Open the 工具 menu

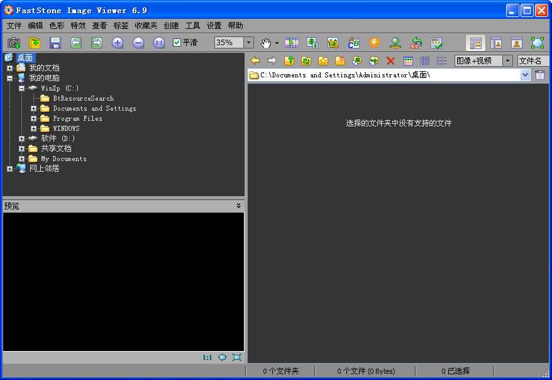[x=192, y=25]
